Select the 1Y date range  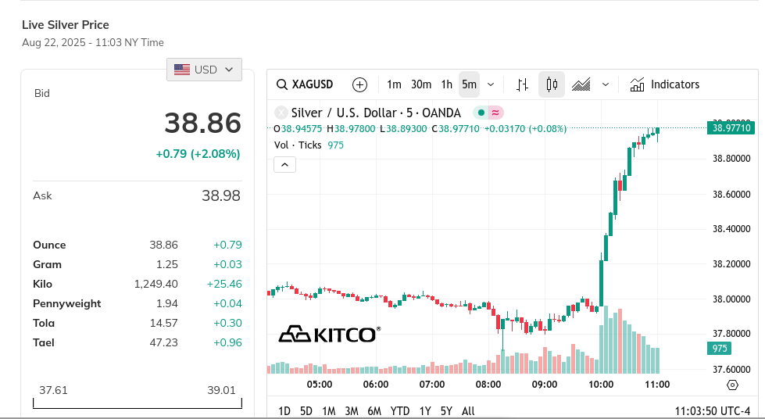coord(425,411)
